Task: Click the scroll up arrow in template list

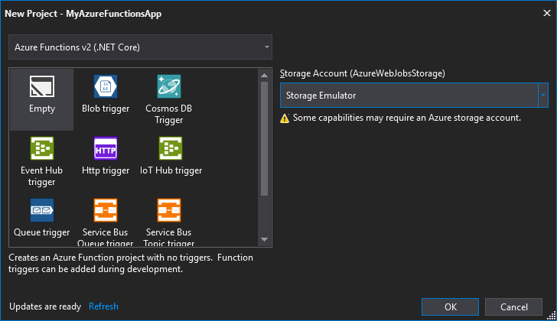Action: click(264, 75)
